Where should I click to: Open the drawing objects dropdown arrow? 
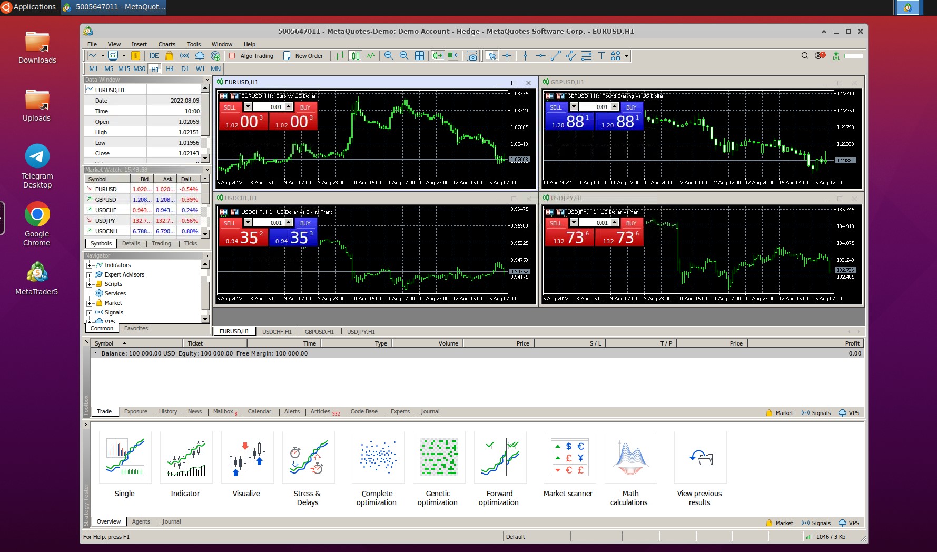point(626,56)
